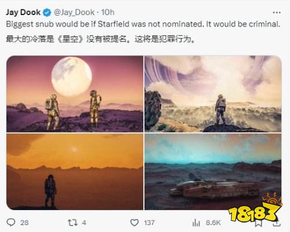This screenshot has width=290, height=232.
Task: Open view analytics bar chart icon
Action: pyautogui.click(x=196, y=223)
